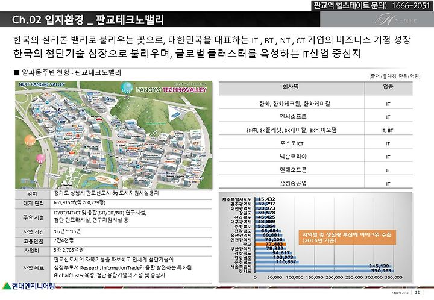
Task: Click the orange '부산에 이어 7위 수준' callout
Action: 347,237
